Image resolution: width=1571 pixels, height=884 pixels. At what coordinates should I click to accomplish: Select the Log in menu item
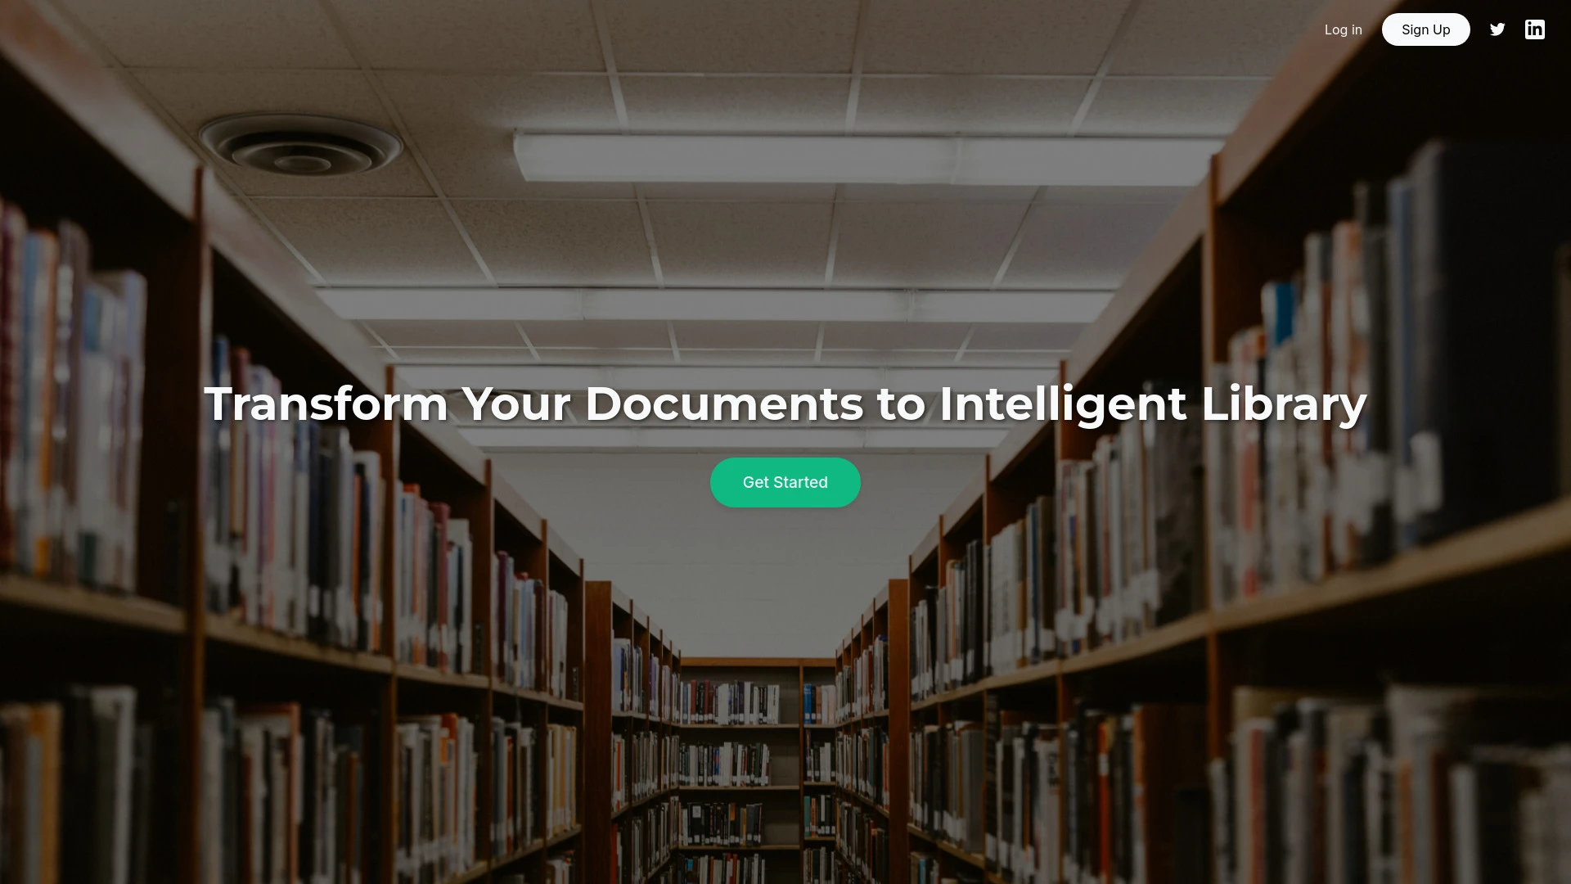click(x=1344, y=29)
